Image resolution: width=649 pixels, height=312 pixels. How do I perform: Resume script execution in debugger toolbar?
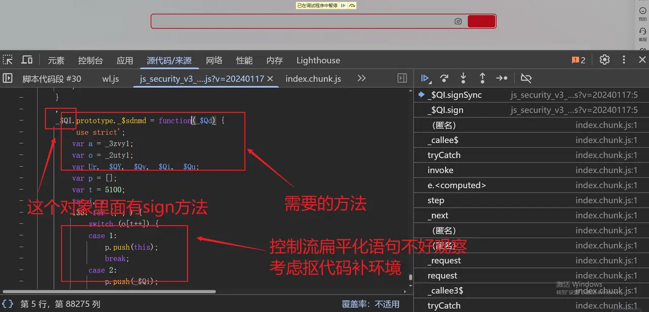click(425, 78)
